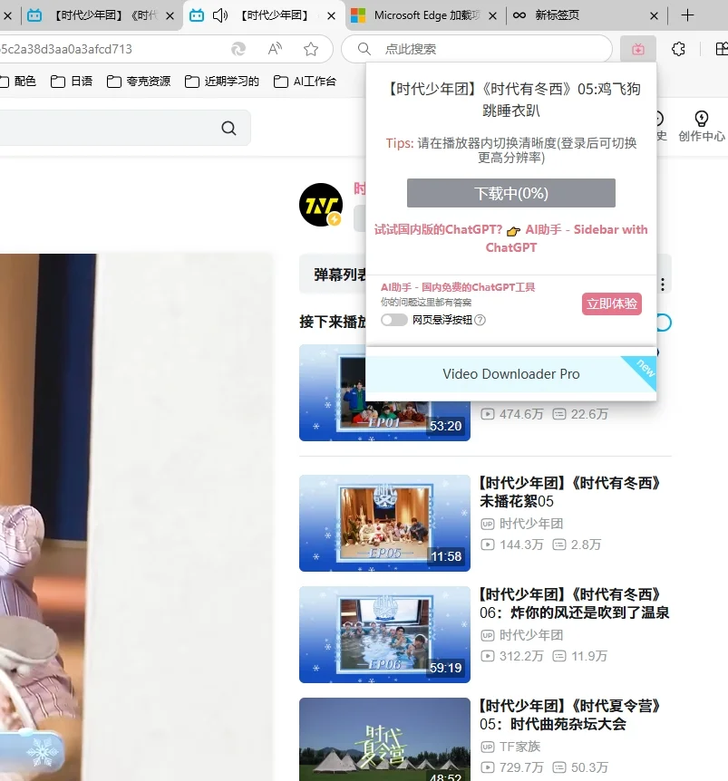Open the 配色 bookmarks folder
The width and height of the screenshot is (728, 781).
click(18, 82)
